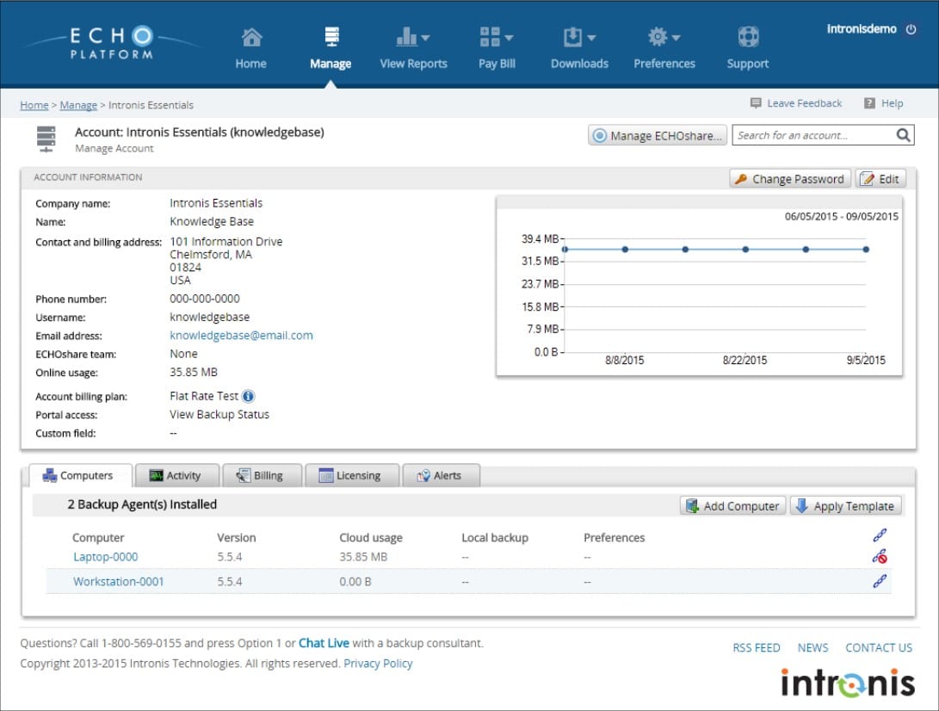
Task: Click the billing plan info icon
Action: coord(248,397)
